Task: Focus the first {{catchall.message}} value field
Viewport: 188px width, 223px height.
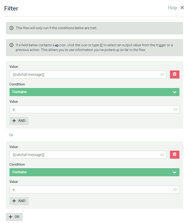Action: [x=88, y=74]
